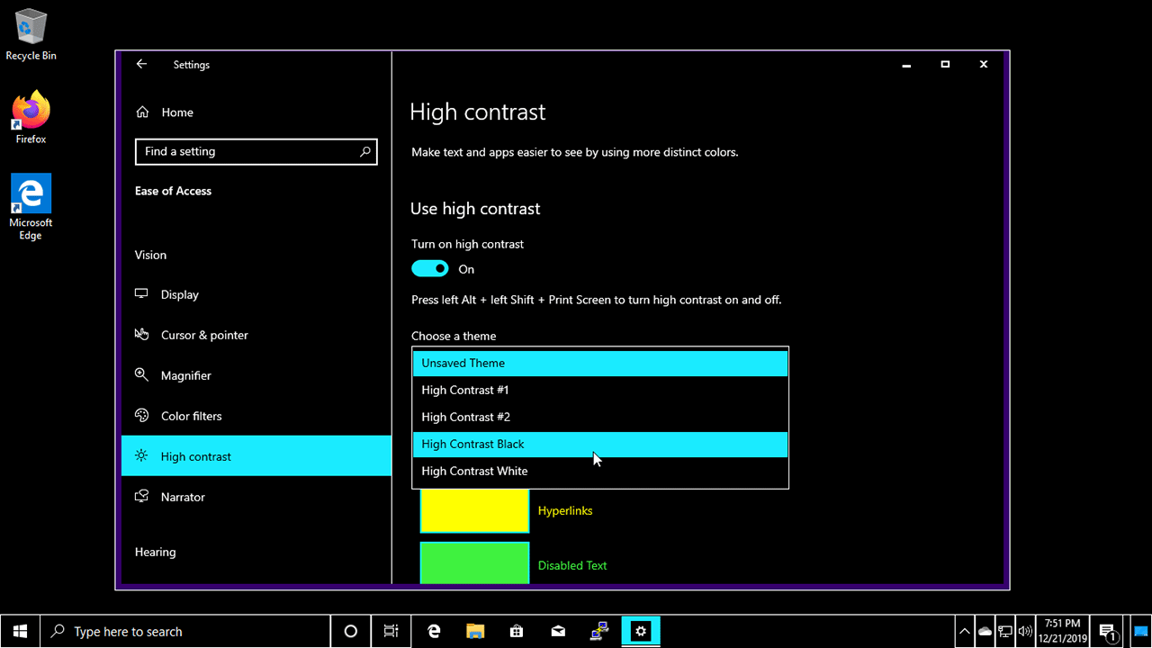
Task: Choose High Contrast Black theme
Action: 600,445
